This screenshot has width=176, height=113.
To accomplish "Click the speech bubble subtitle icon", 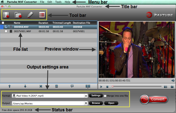I will [x=72, y=86].
